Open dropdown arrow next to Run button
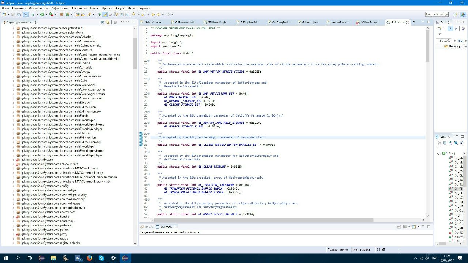This screenshot has height=263, width=468. coord(46,15)
